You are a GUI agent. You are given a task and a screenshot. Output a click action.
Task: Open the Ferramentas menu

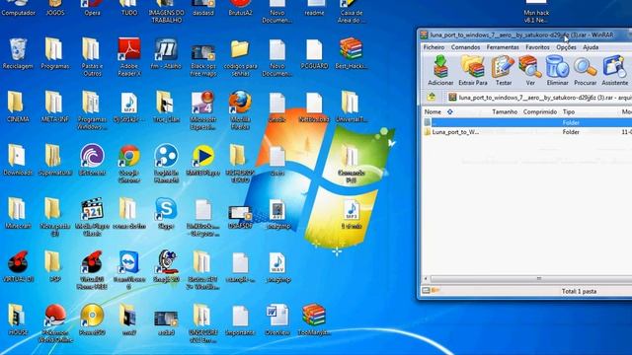tap(503, 47)
